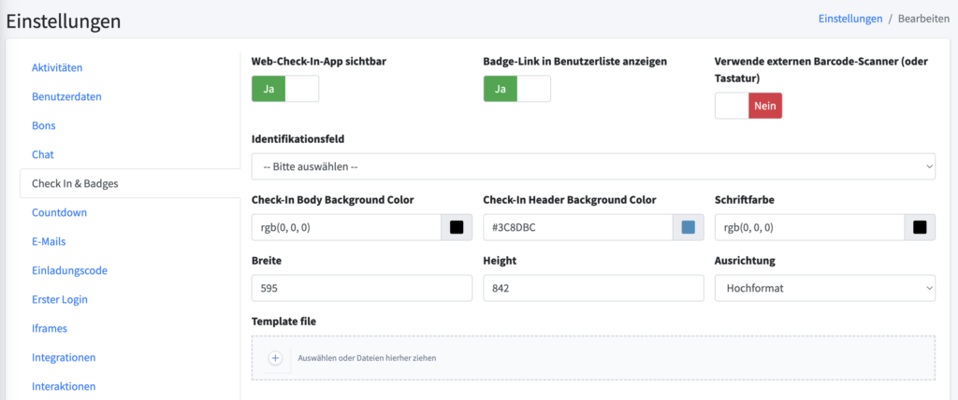Click the plus icon in Template file upload
Viewport: 958px width, 400px height.
click(x=275, y=359)
